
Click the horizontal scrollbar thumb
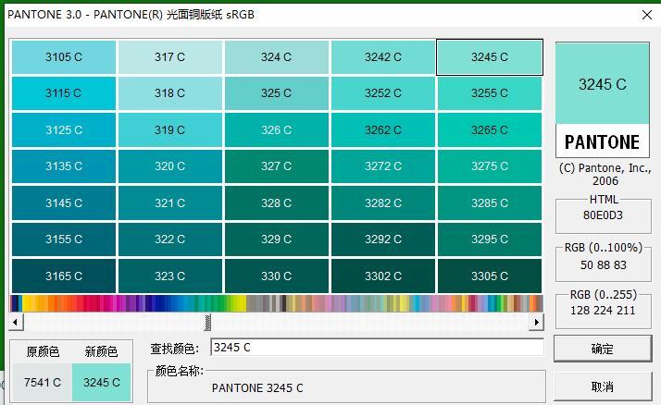click(207, 323)
